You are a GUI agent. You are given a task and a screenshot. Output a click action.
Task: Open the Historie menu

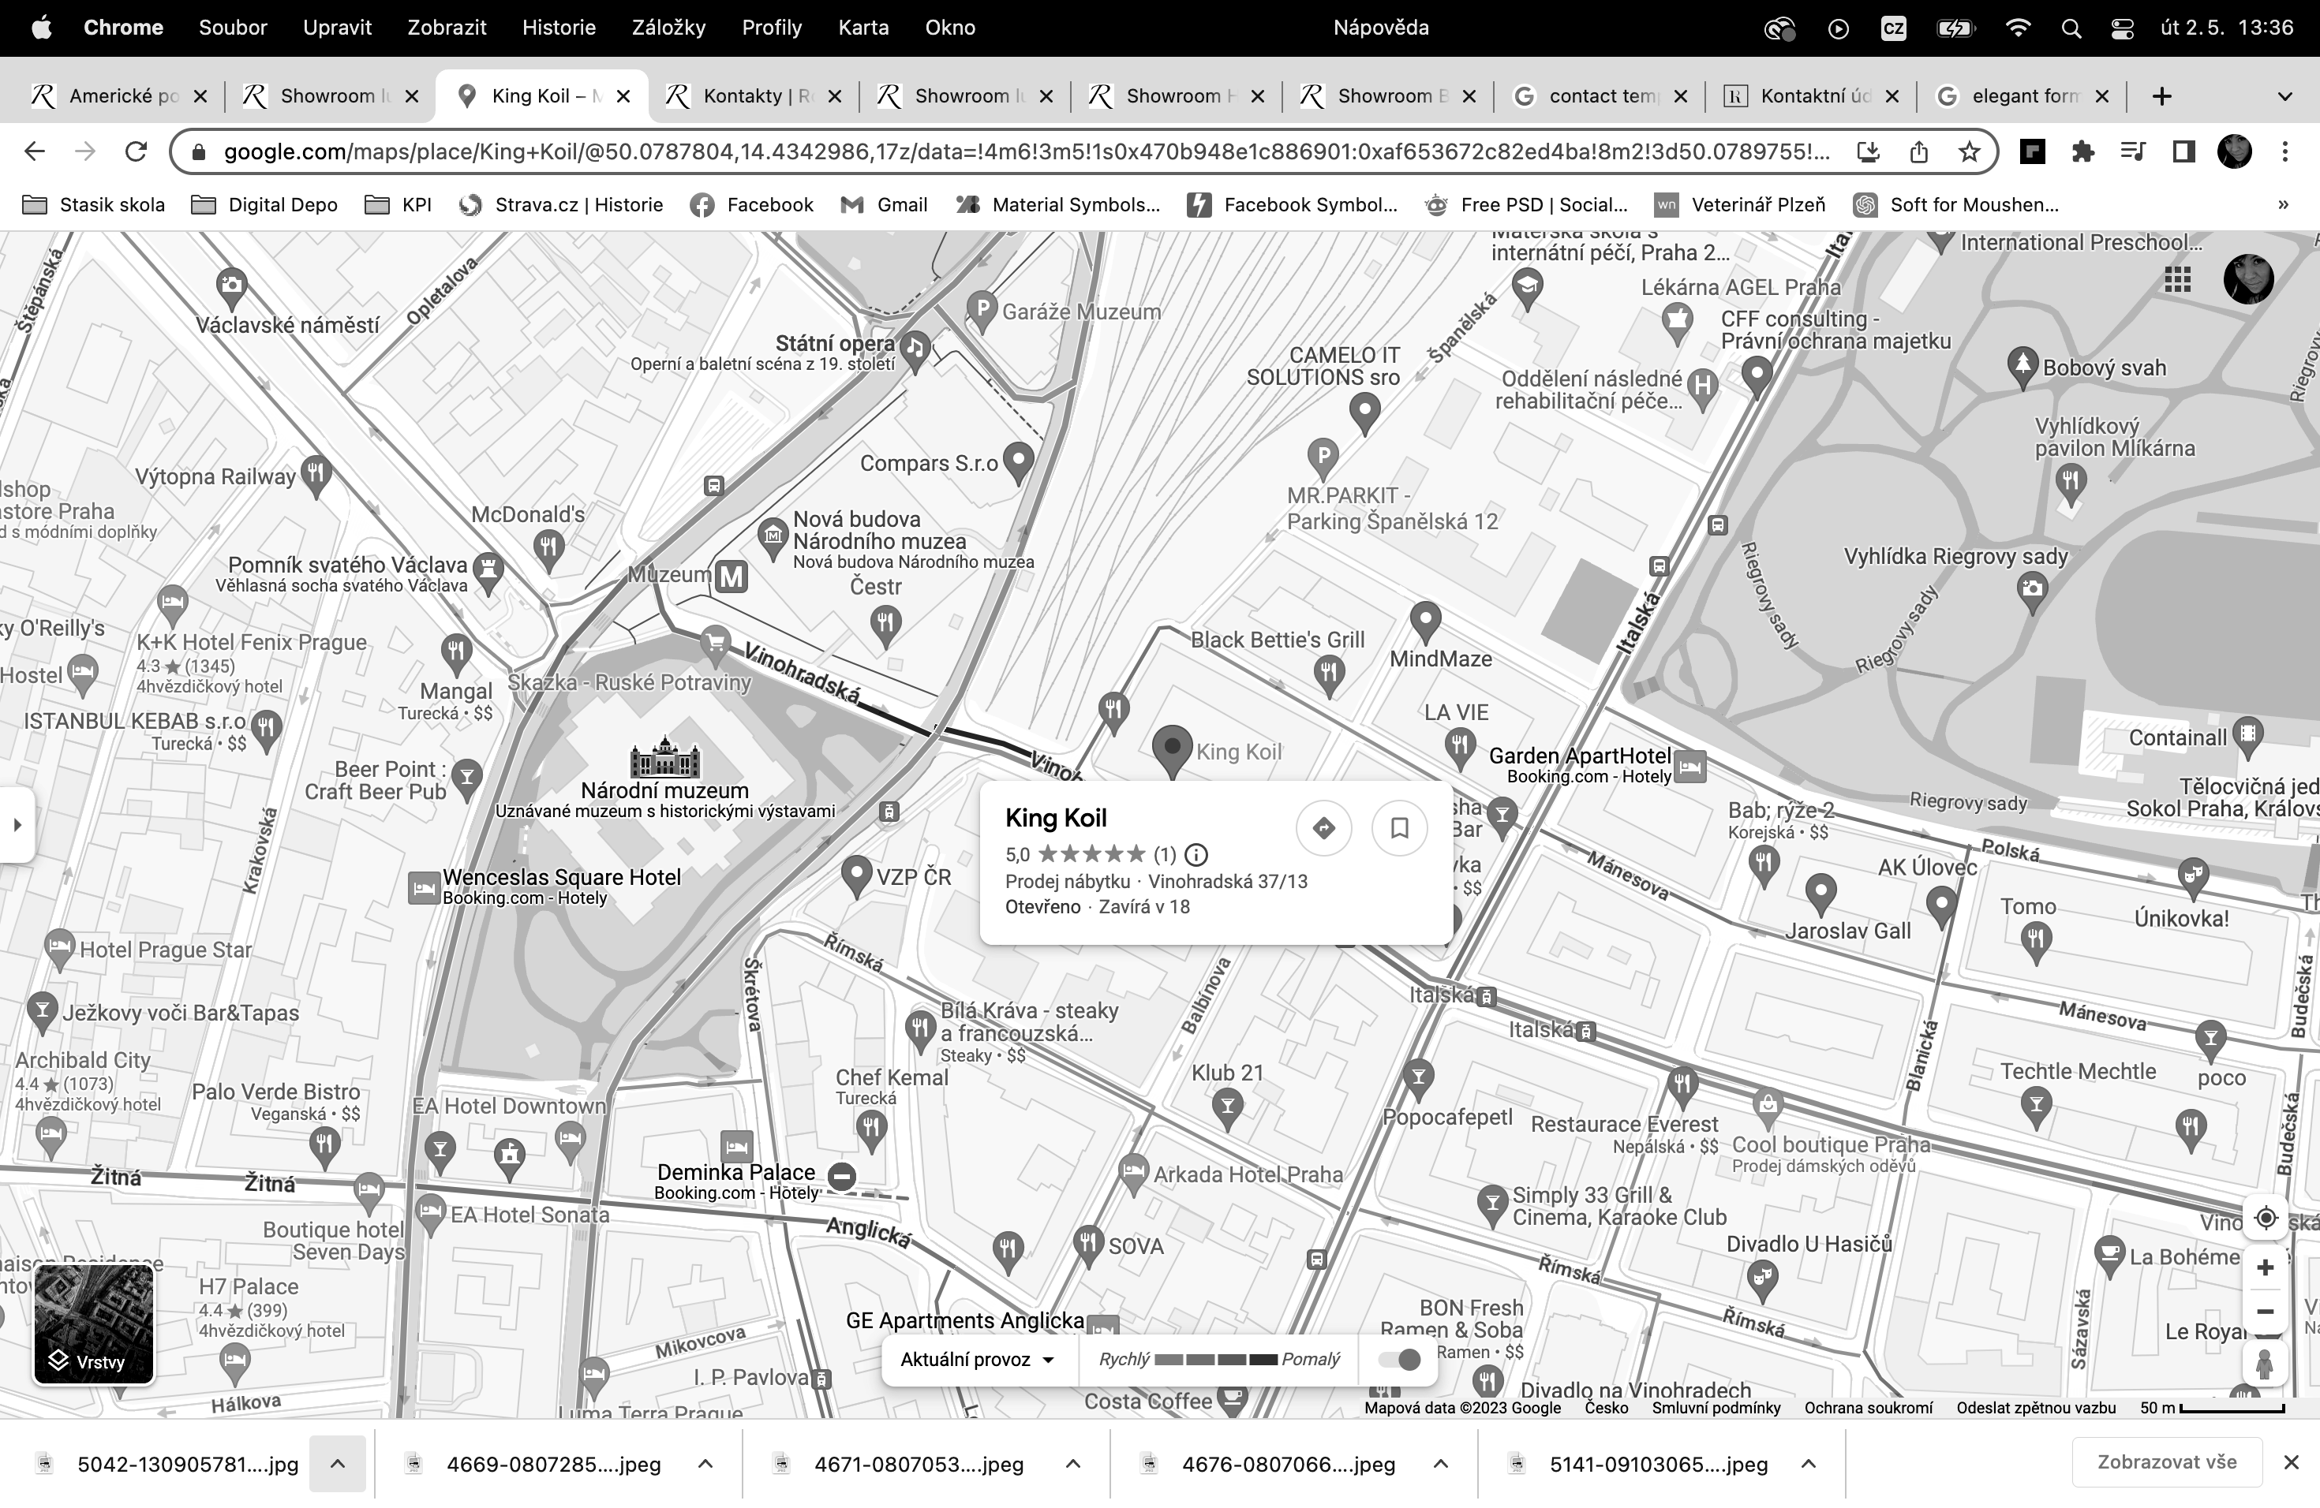pyautogui.click(x=559, y=28)
